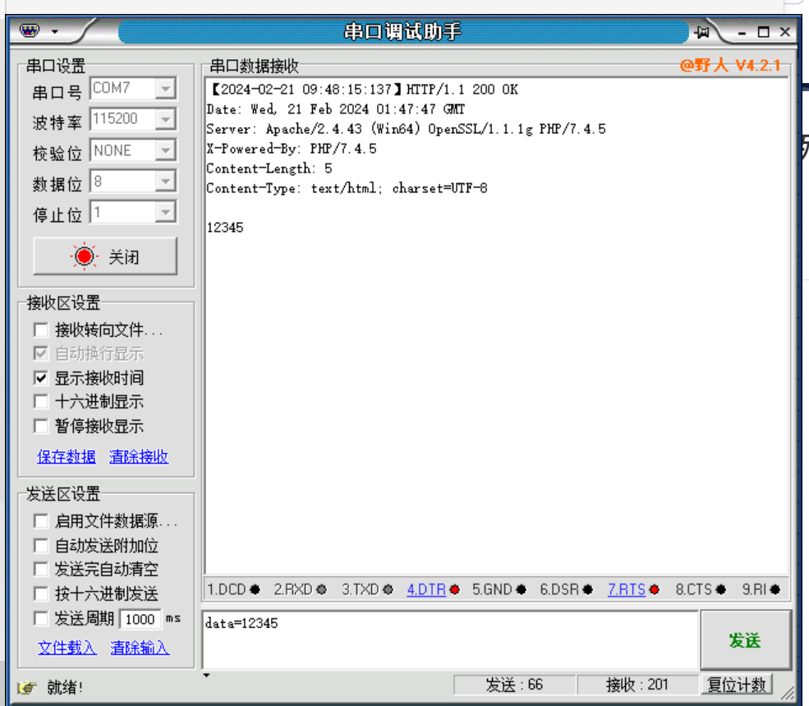Click the send input box with data=12345
Viewport: 809px width, 706px height.
point(450,639)
